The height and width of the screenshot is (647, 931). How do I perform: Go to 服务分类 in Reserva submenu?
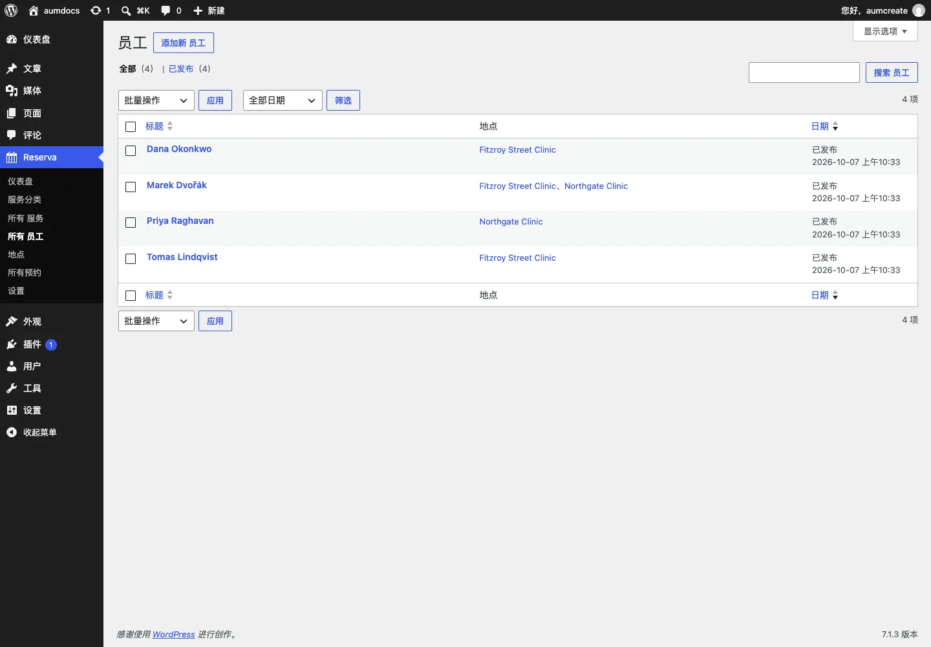25,199
